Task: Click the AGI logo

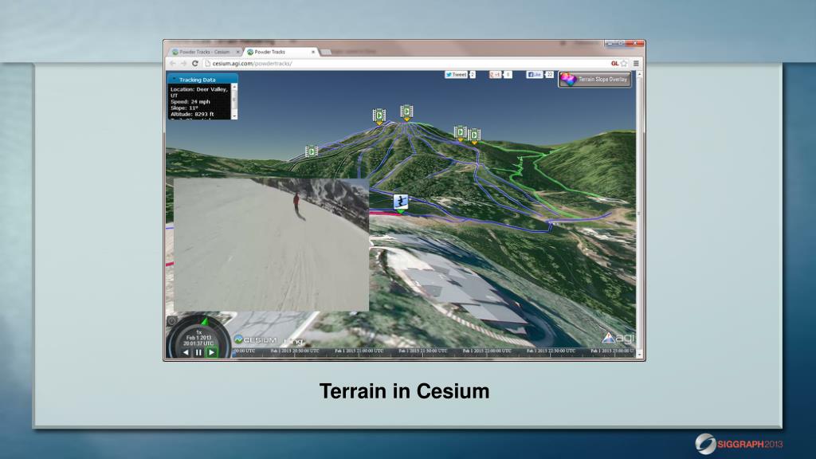Action: tap(618, 338)
